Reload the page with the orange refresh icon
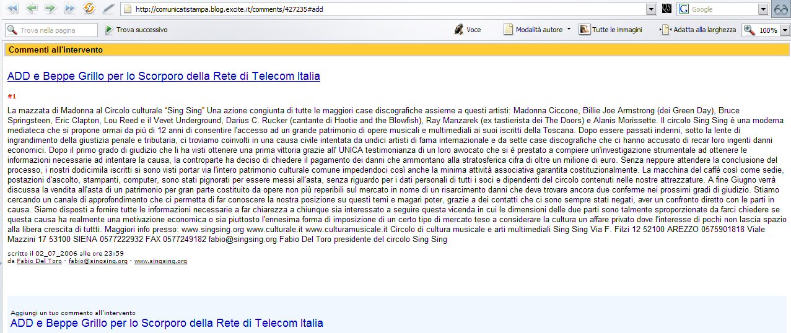This screenshot has height=333, width=791. click(x=89, y=9)
